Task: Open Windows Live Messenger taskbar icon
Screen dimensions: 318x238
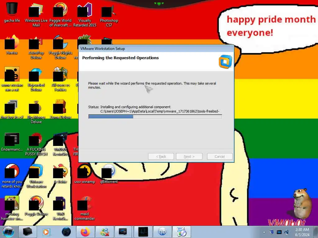Action: coord(105,232)
